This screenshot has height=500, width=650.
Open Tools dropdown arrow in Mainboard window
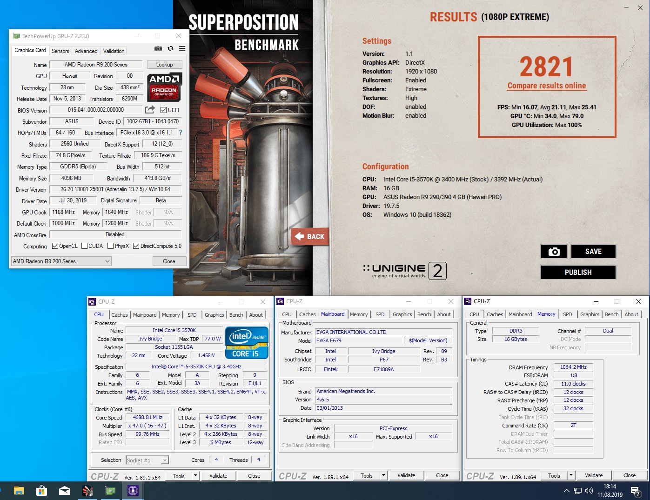point(383,475)
